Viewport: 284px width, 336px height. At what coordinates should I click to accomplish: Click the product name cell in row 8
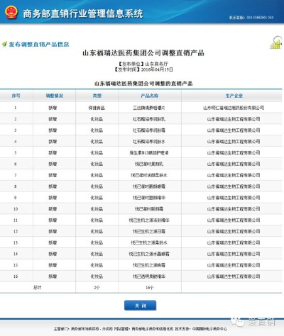[149, 186]
